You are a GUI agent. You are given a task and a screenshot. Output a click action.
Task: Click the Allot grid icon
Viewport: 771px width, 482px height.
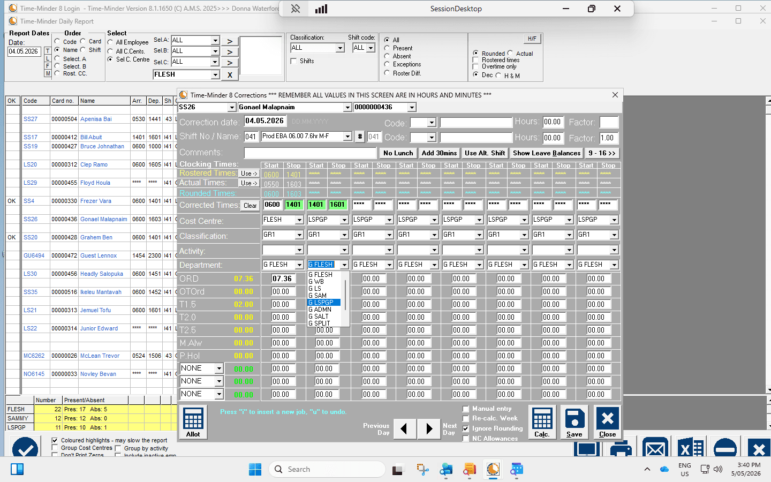193,423
